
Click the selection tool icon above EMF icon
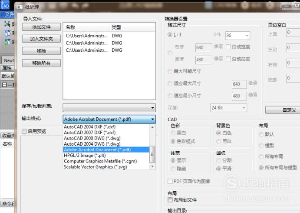[7, 24]
